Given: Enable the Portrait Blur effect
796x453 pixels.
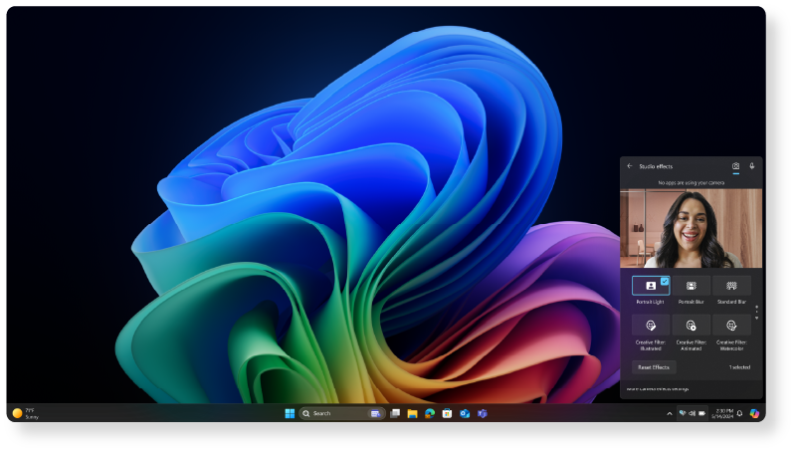Looking at the screenshot, I should [692, 286].
